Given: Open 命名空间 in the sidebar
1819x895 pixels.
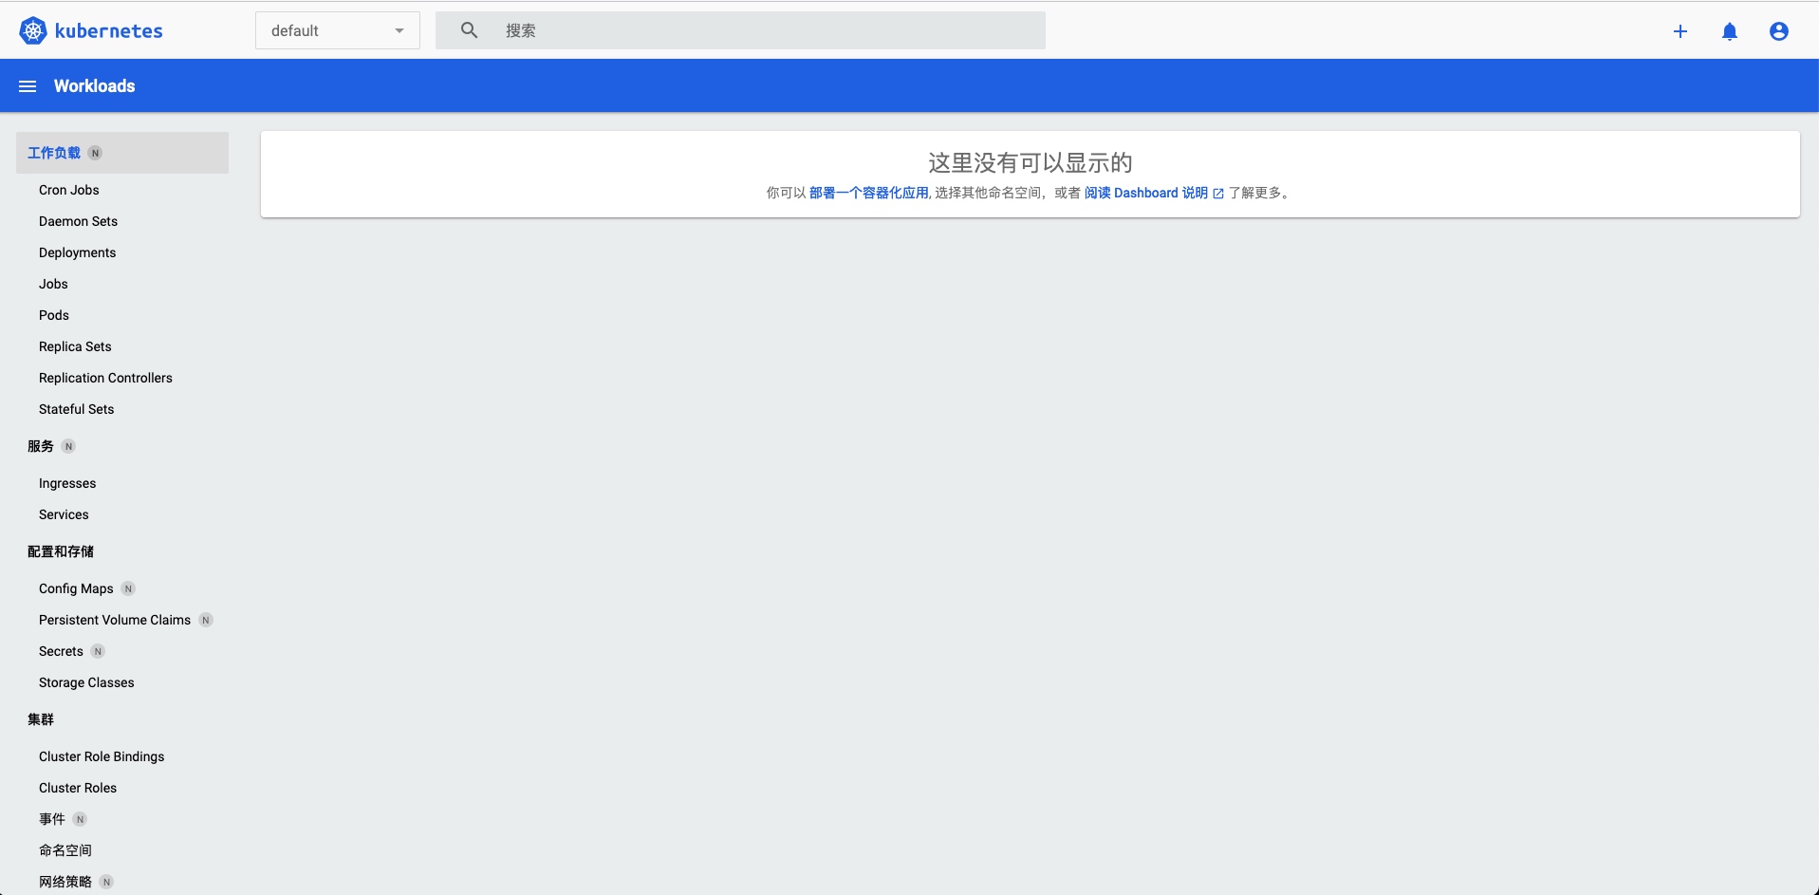Looking at the screenshot, I should (x=65, y=850).
